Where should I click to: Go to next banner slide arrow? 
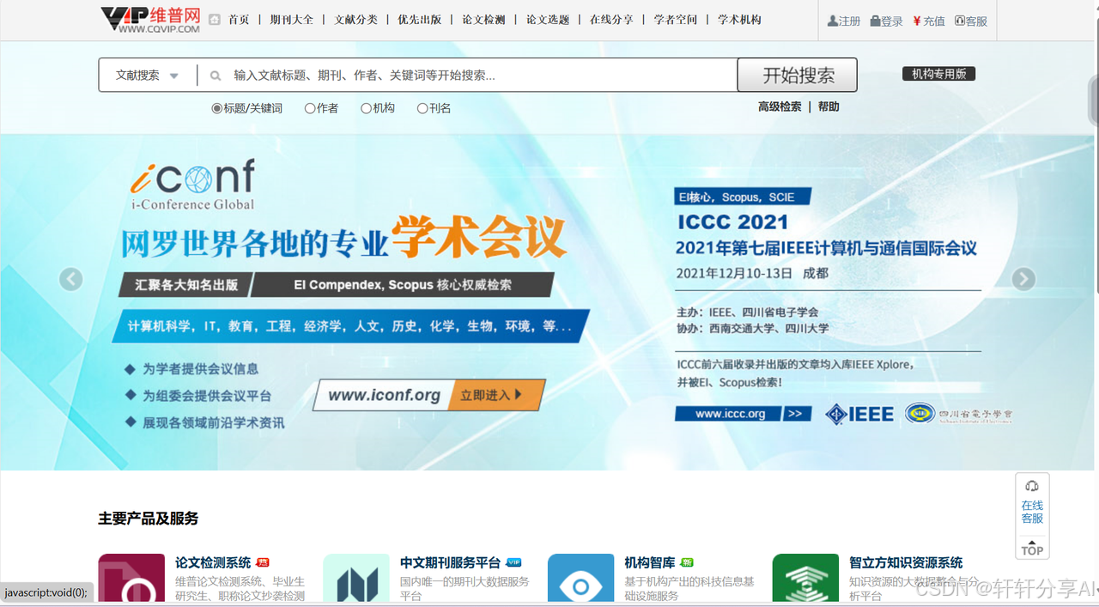(x=1023, y=279)
